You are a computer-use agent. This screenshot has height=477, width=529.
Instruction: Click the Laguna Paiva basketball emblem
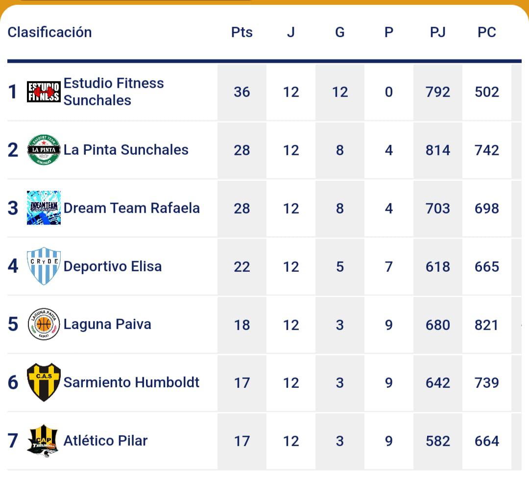tap(44, 324)
